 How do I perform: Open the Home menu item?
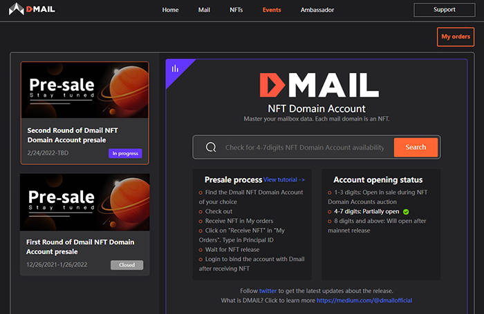(170, 10)
